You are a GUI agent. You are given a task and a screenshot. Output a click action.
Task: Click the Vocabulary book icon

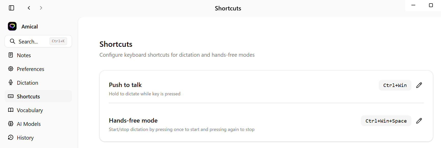(10, 110)
